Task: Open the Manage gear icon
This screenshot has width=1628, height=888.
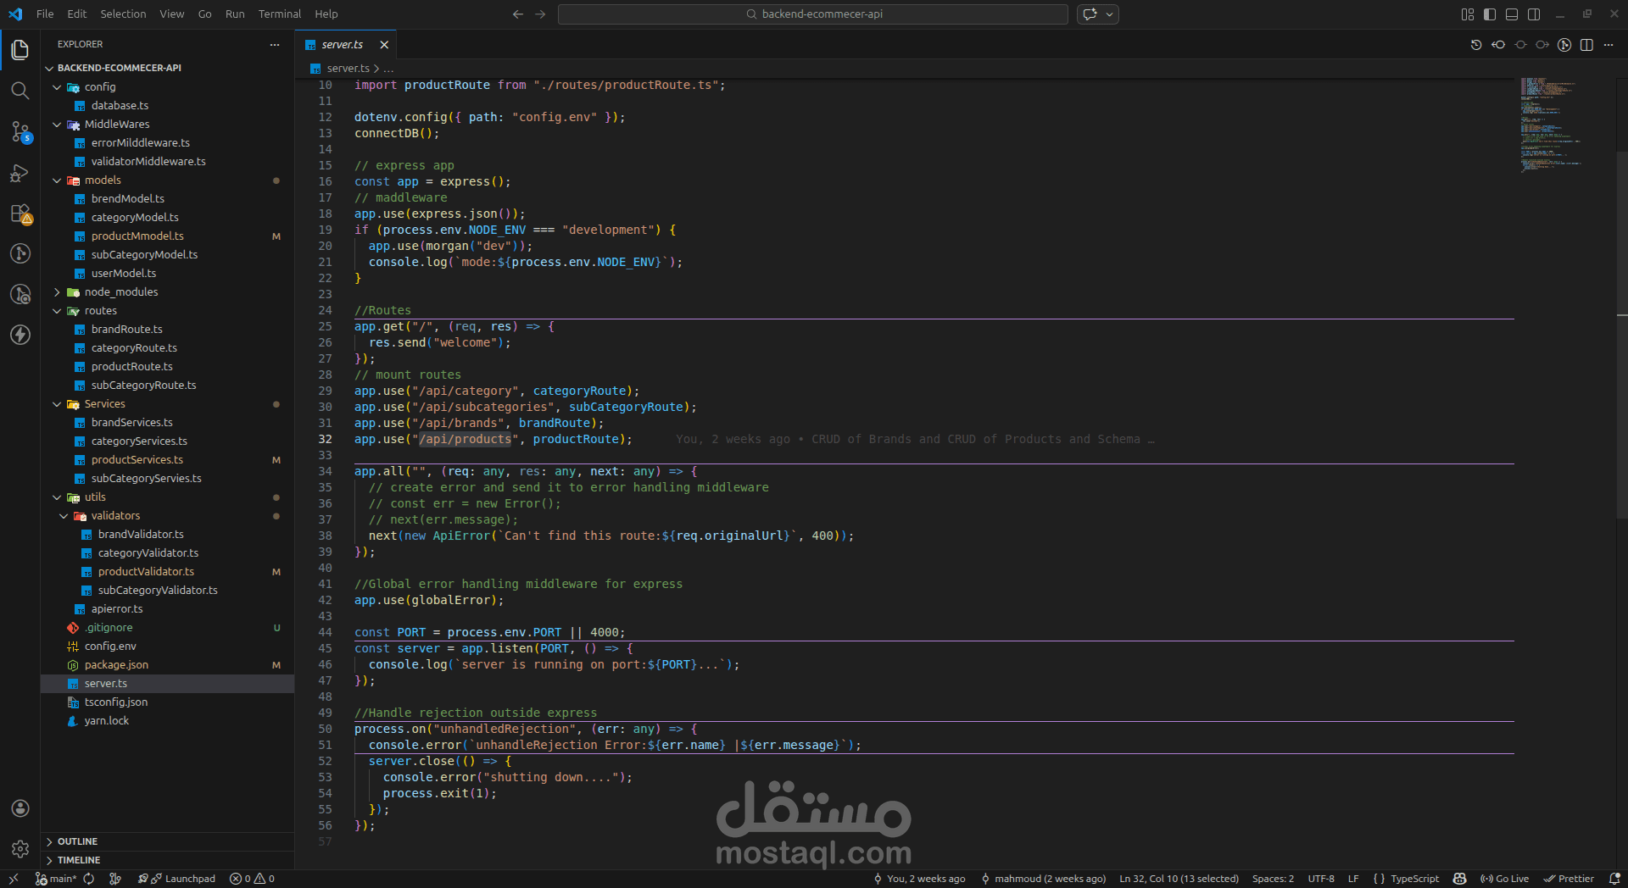Action: (x=20, y=849)
